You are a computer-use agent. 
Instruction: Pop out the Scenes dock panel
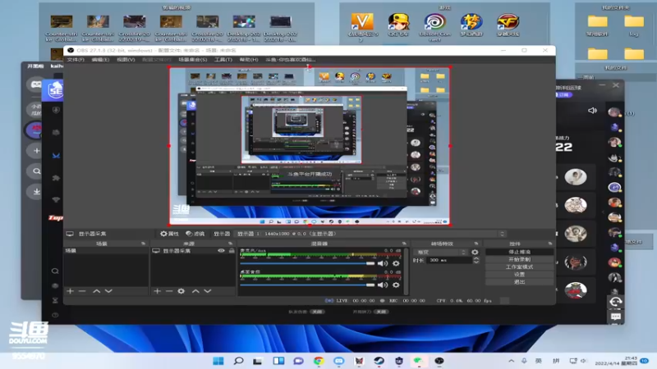point(143,244)
